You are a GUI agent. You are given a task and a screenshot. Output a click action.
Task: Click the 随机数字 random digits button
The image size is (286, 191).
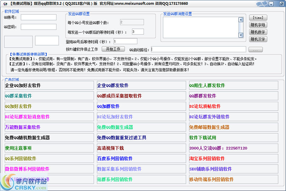258,32
